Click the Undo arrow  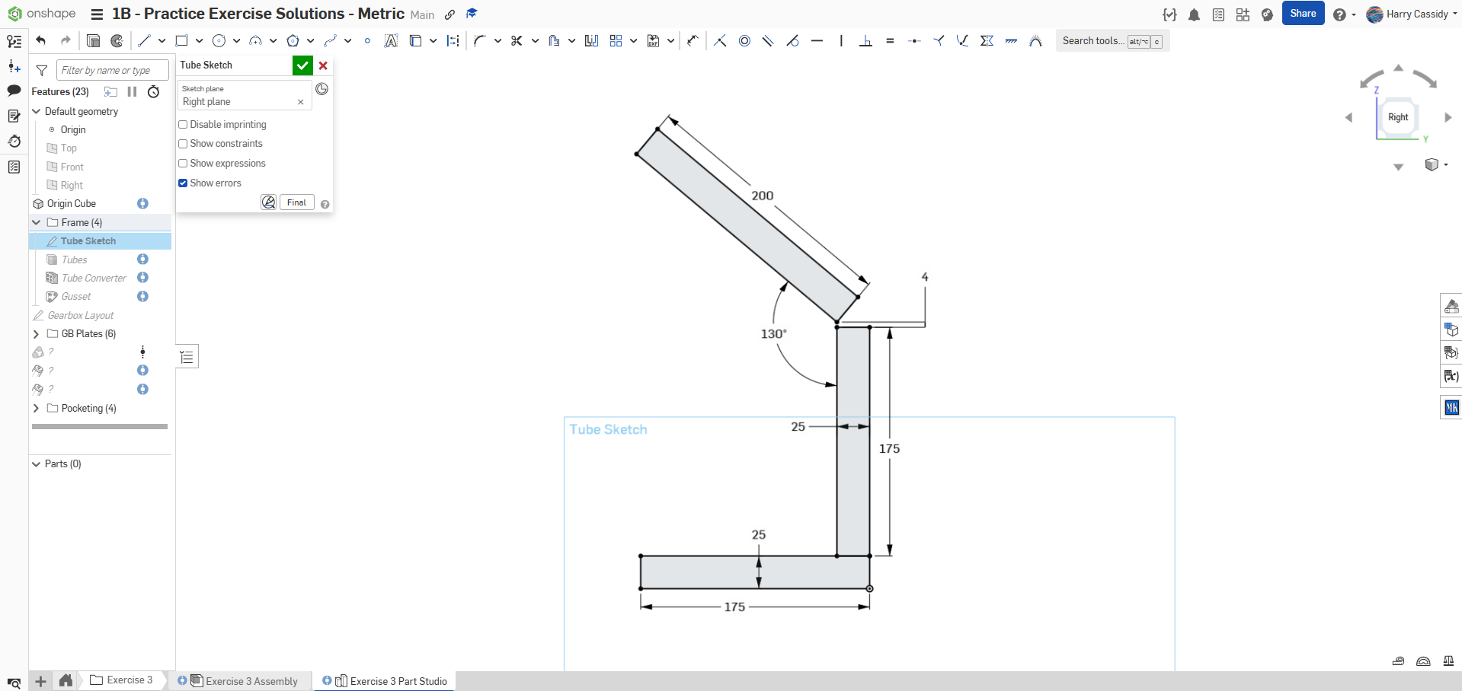tap(41, 41)
